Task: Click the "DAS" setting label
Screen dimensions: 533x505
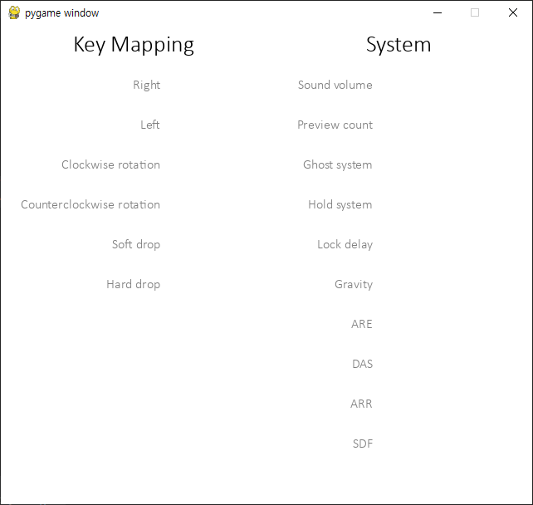Action: pyautogui.click(x=362, y=364)
